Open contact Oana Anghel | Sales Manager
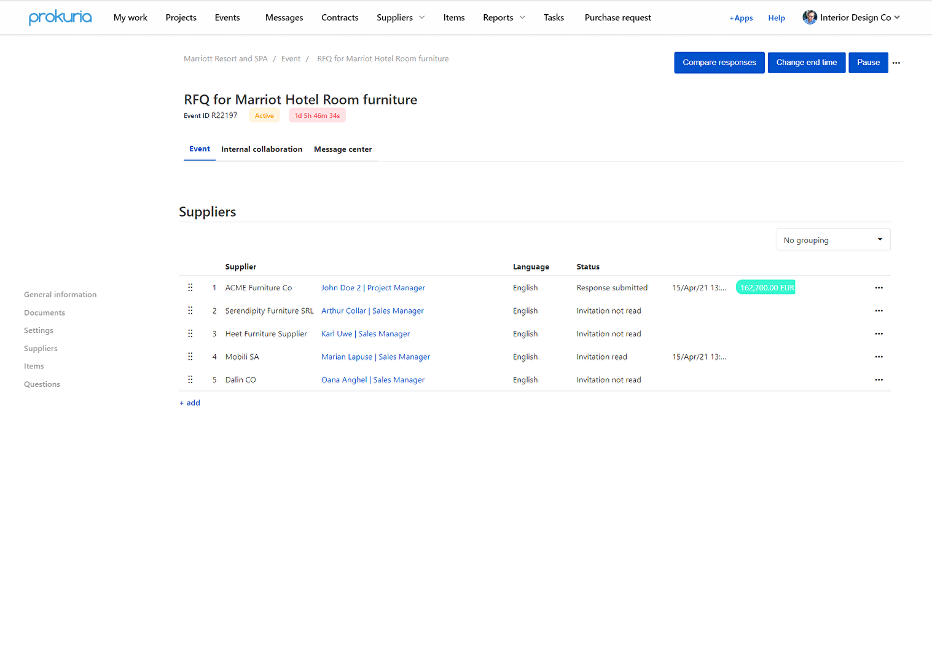 click(373, 379)
